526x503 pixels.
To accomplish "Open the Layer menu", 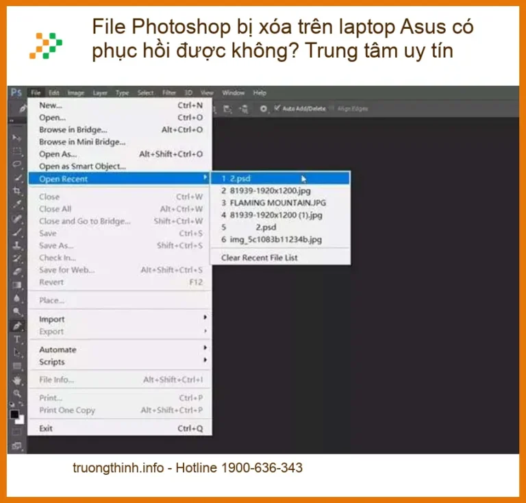I will 100,93.
